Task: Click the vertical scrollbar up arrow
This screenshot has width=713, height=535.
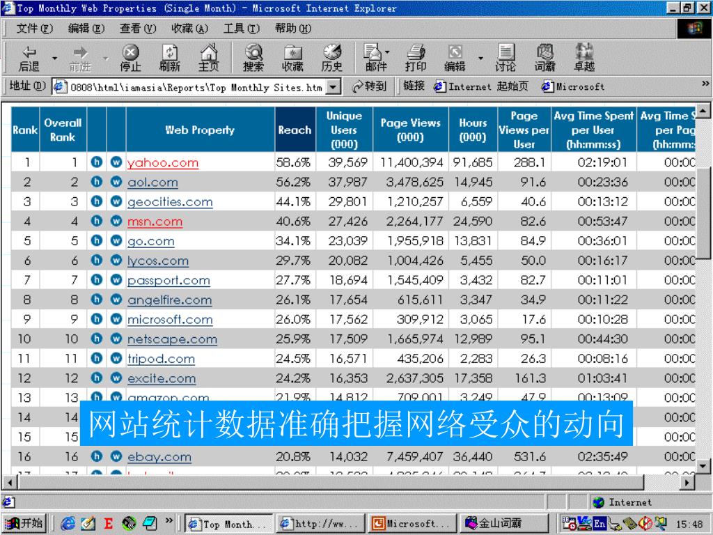Action: point(703,111)
